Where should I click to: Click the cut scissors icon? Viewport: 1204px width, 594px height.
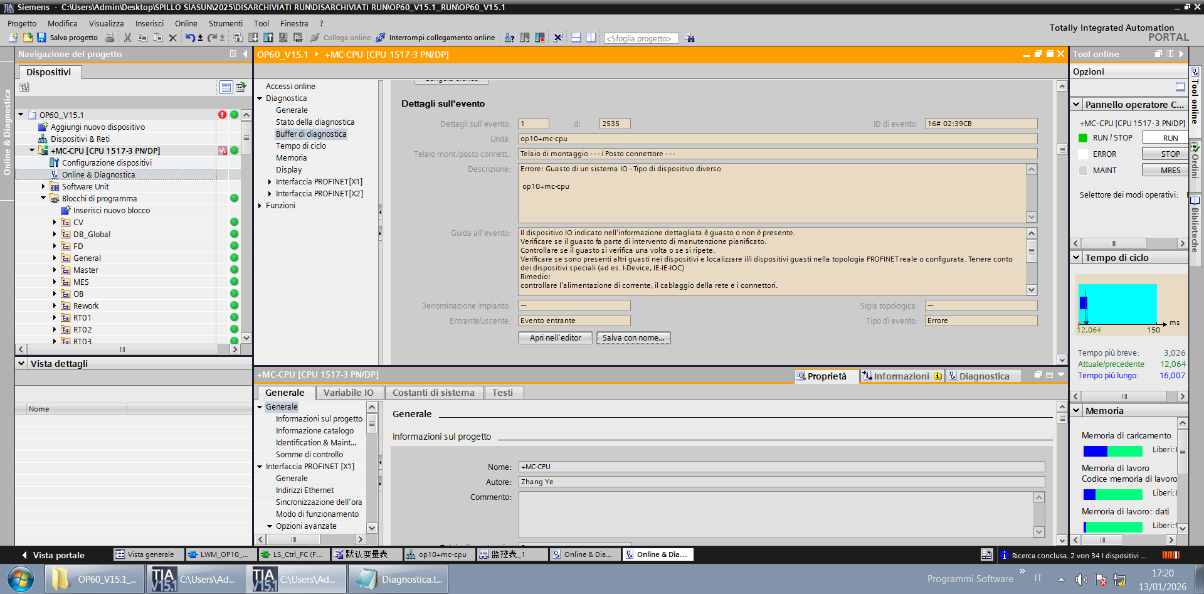click(x=128, y=38)
